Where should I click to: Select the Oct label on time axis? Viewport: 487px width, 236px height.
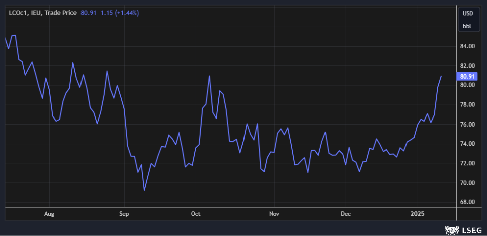[196, 214]
